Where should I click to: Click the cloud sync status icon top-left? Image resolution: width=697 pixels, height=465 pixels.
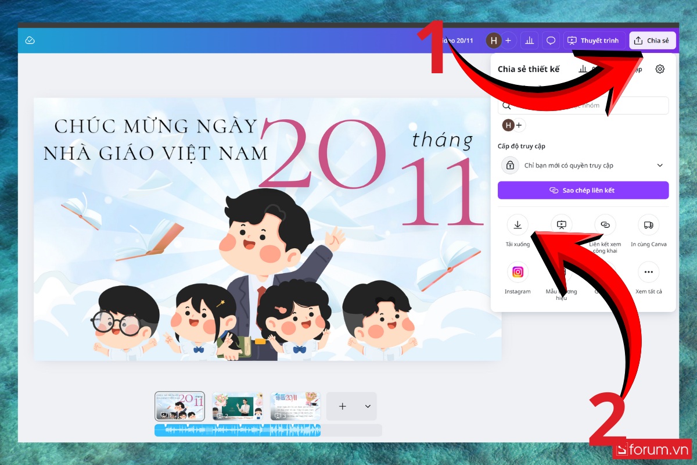point(29,40)
